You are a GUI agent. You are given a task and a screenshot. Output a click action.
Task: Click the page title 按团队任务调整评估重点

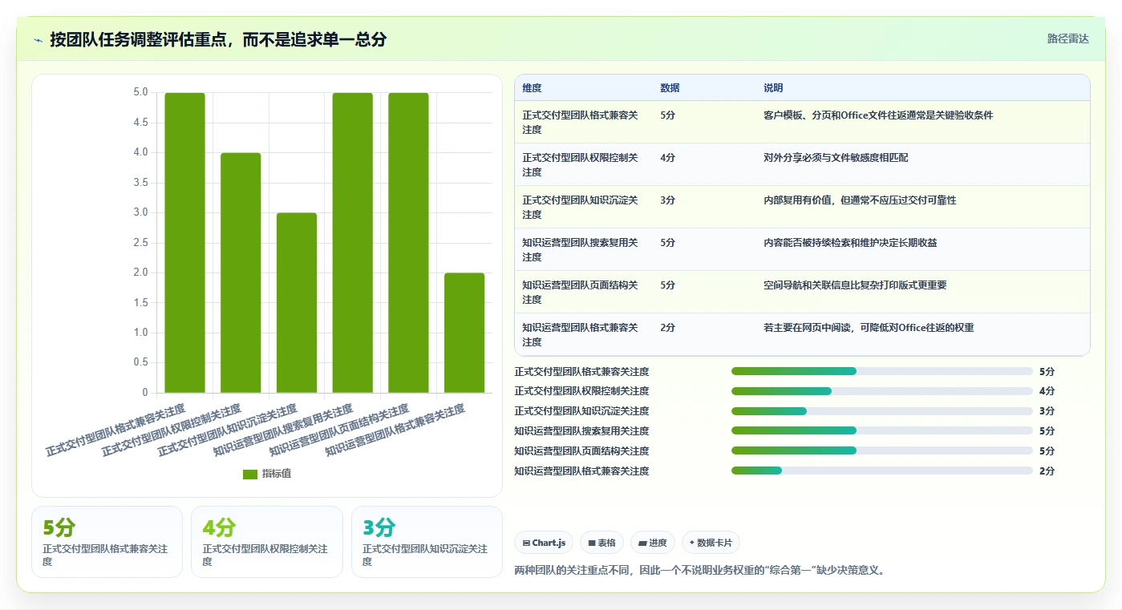pyautogui.click(x=218, y=39)
